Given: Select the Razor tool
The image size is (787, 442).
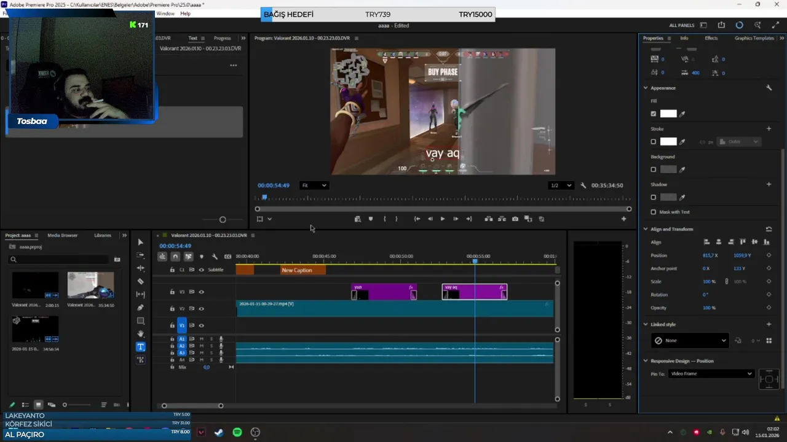Looking at the screenshot, I should (x=140, y=282).
